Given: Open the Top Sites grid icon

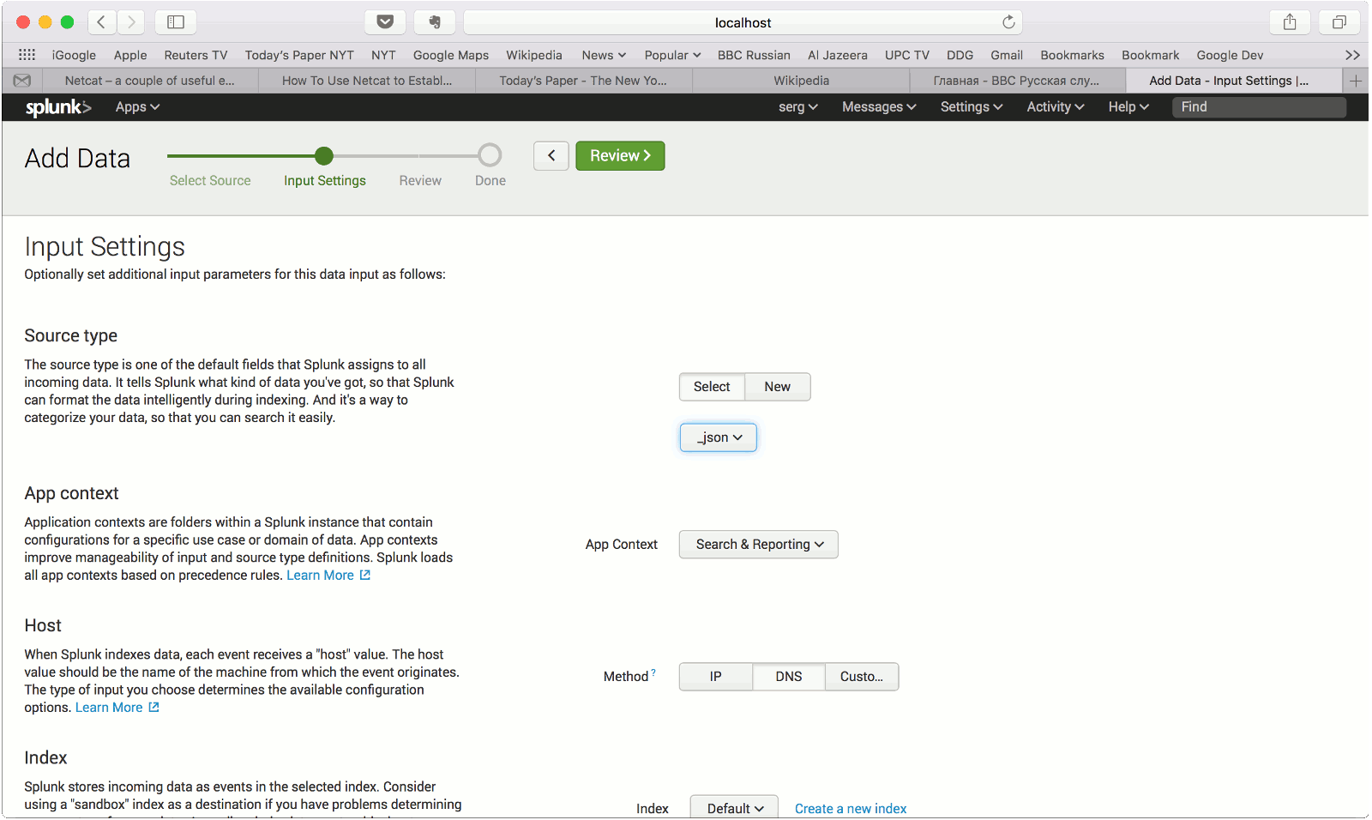Looking at the screenshot, I should click(27, 55).
